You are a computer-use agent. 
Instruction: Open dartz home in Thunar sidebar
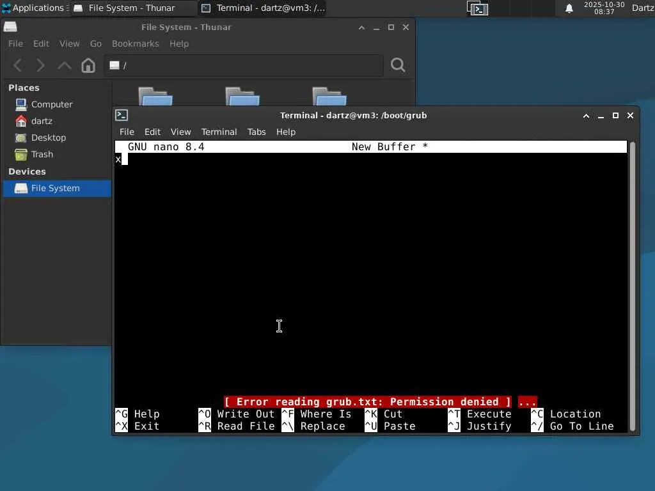42,121
